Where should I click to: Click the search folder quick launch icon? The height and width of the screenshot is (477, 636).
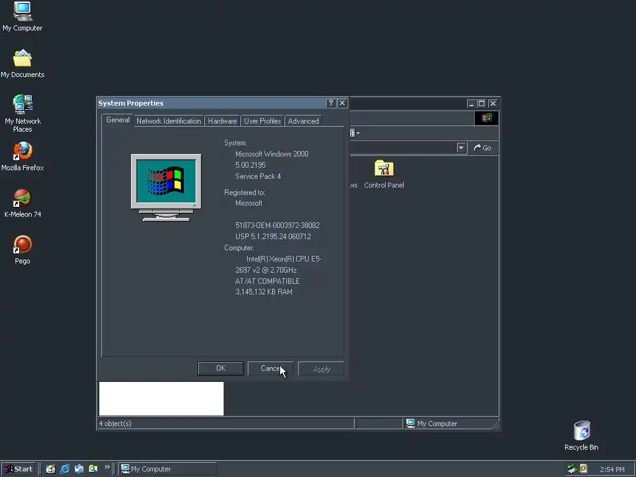93,469
